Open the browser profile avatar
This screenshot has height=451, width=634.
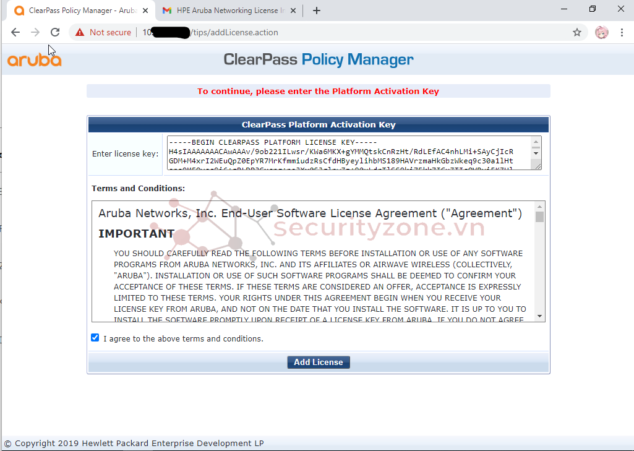601,32
